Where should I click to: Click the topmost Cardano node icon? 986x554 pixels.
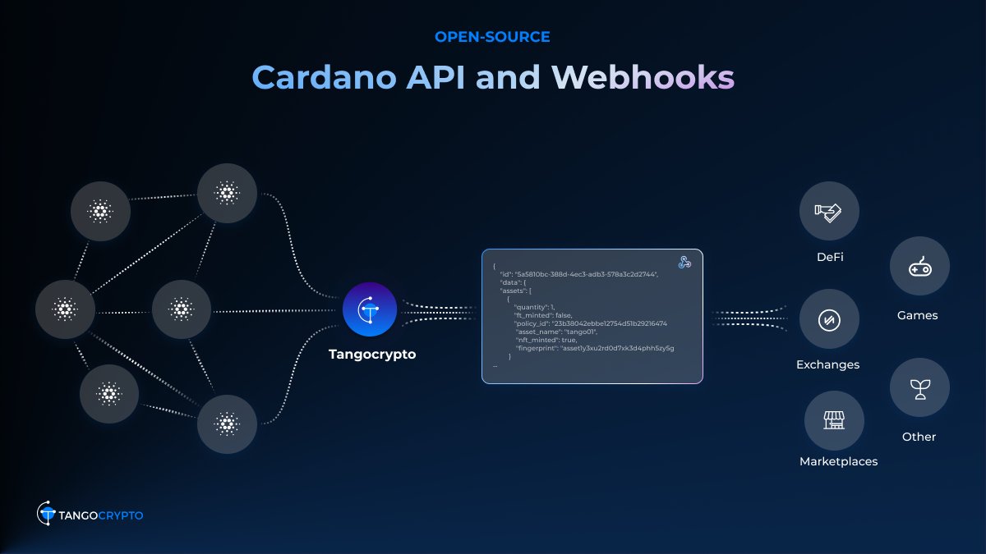[227, 194]
